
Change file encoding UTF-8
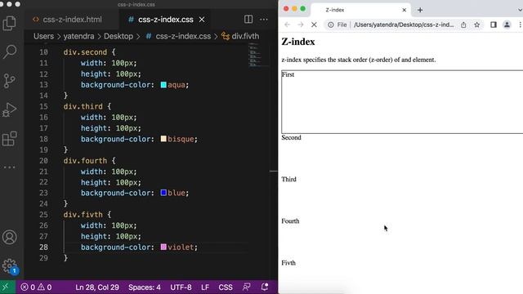[x=181, y=287]
